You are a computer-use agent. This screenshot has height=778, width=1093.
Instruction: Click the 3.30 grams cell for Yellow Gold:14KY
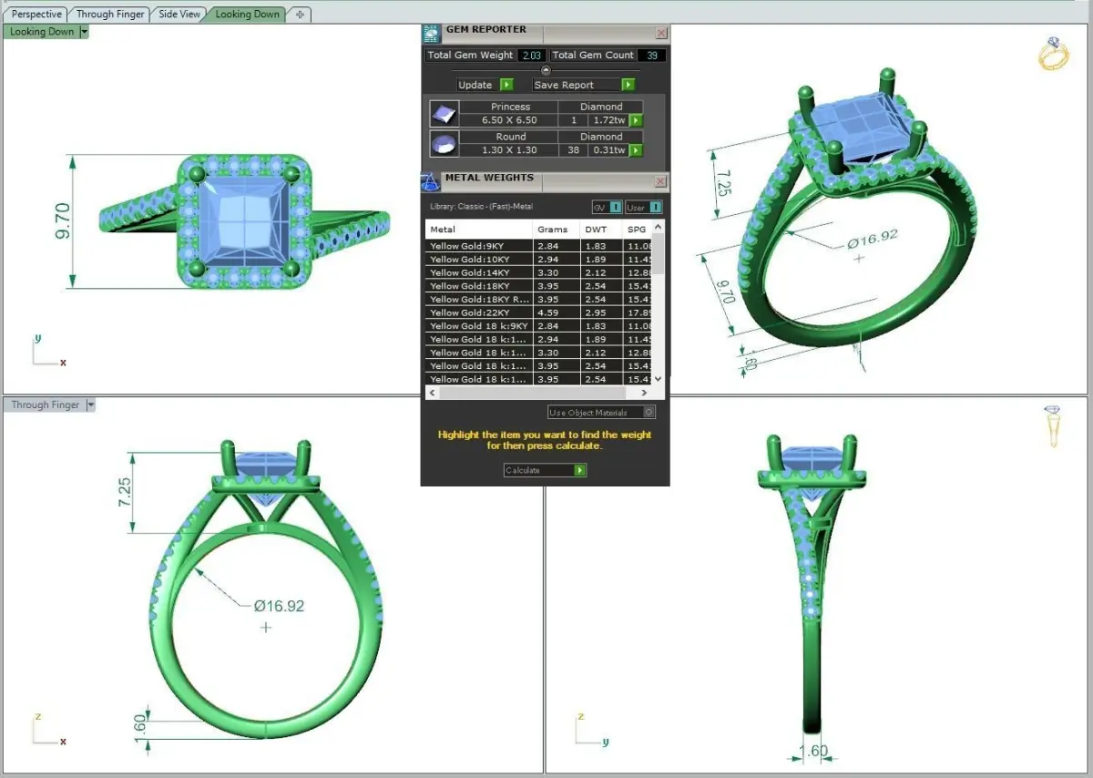pos(557,272)
